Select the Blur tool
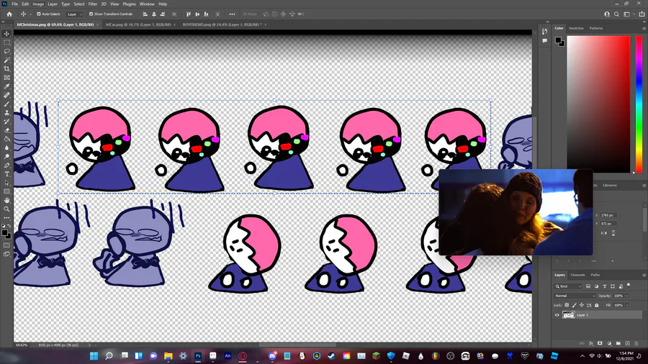648x364 pixels. [6, 147]
